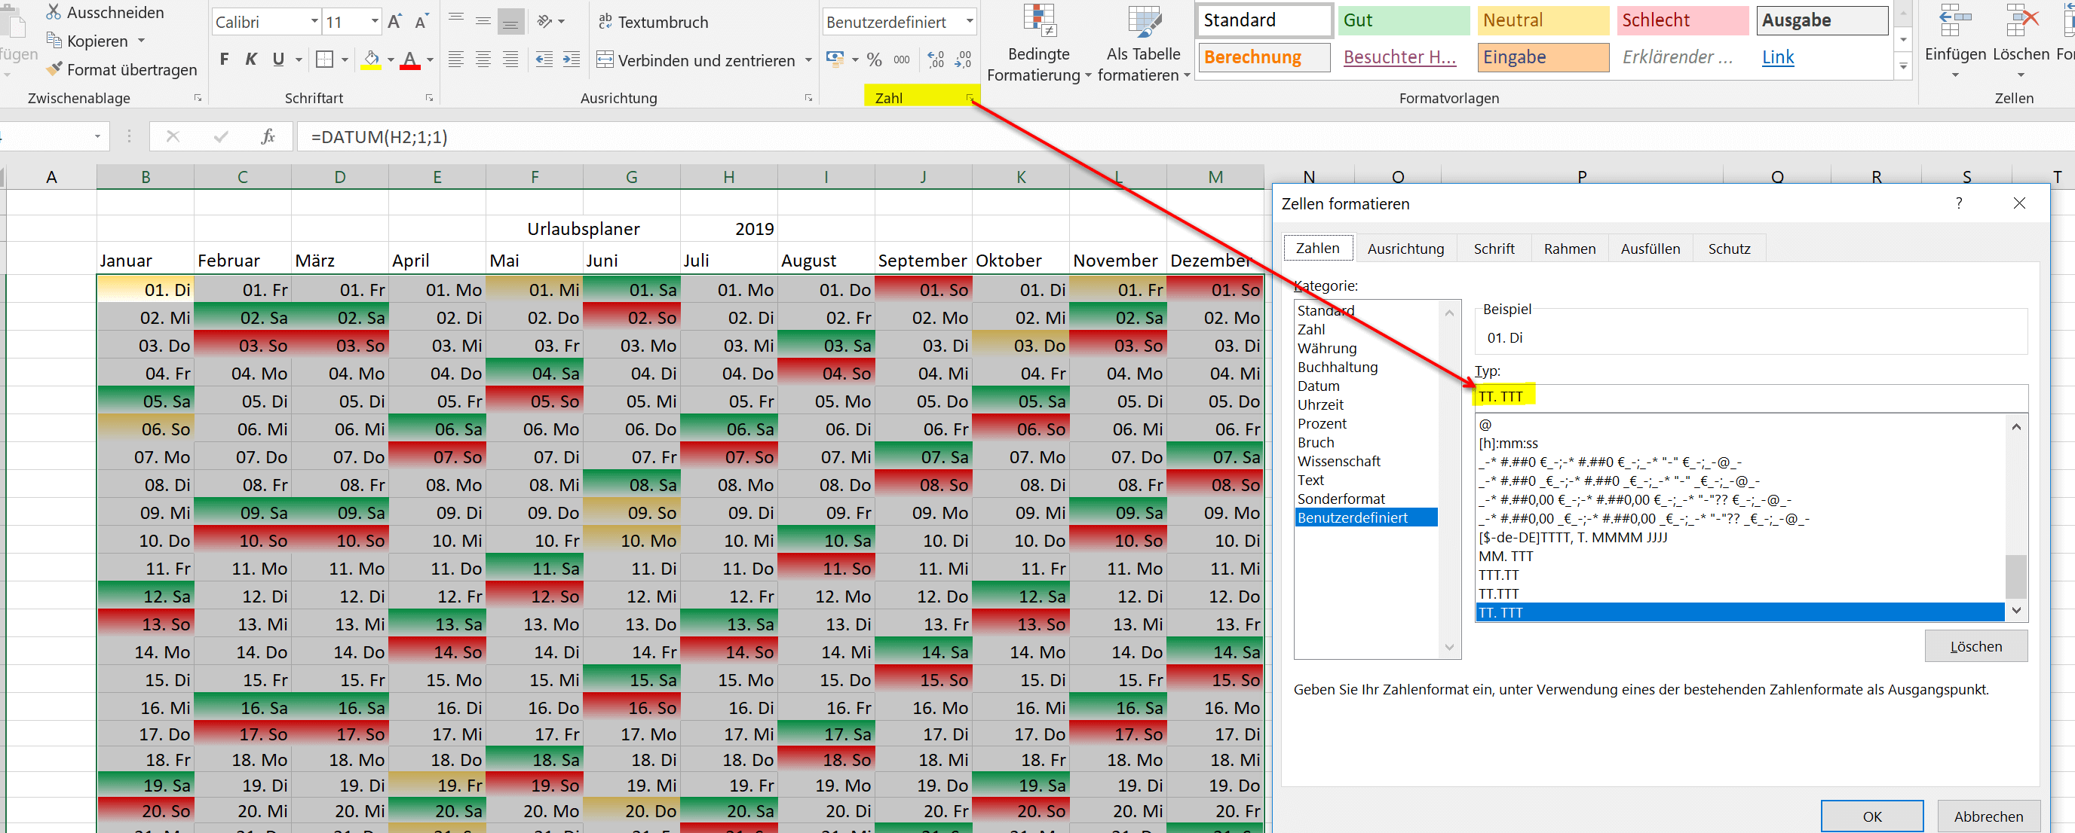Click the increase indent icon
This screenshot has width=2075, height=833.
pyautogui.click(x=571, y=59)
